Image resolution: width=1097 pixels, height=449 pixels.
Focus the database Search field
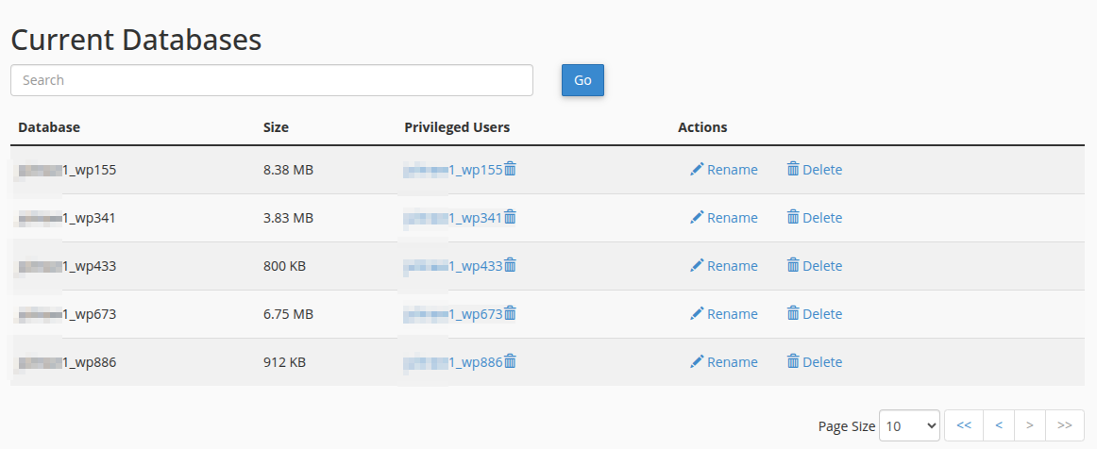pyautogui.click(x=272, y=80)
